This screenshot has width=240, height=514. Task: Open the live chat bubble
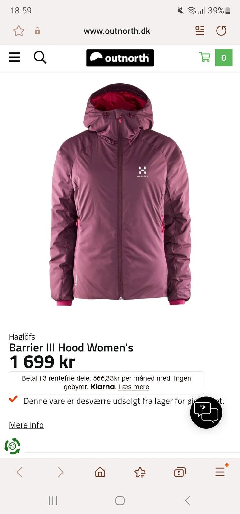[x=206, y=412]
